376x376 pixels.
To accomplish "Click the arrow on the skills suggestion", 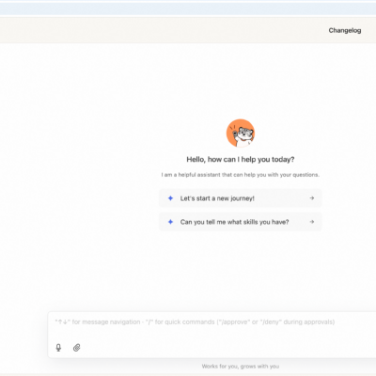I will [312, 222].
